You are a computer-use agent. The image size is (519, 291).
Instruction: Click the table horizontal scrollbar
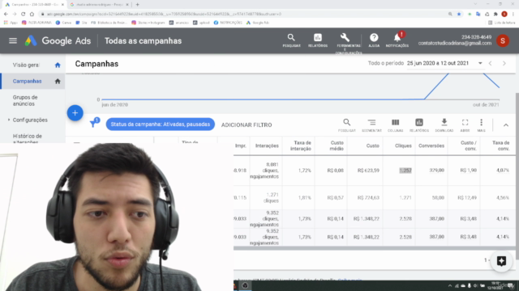pyautogui.click(x=374, y=248)
